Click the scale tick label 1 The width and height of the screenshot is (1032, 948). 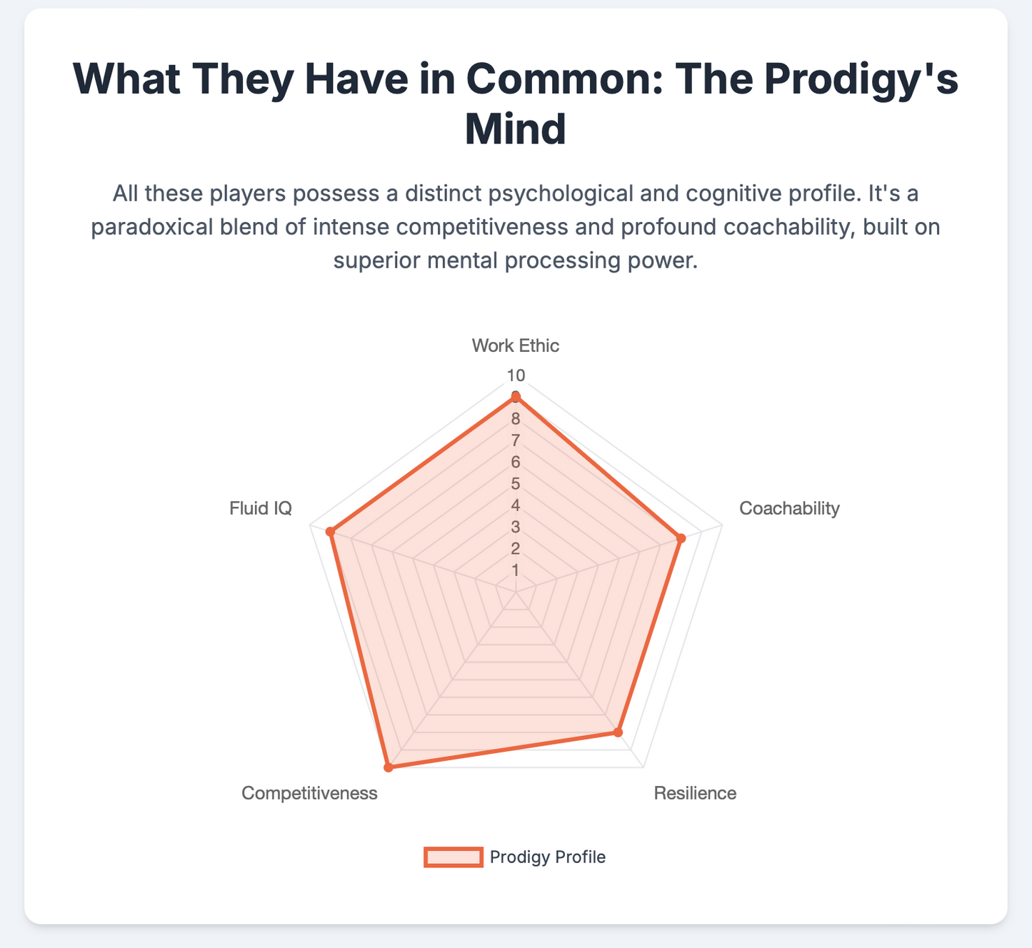tap(516, 570)
